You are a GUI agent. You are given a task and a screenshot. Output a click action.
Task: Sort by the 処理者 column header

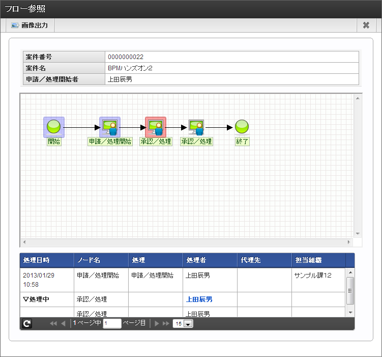210,260
